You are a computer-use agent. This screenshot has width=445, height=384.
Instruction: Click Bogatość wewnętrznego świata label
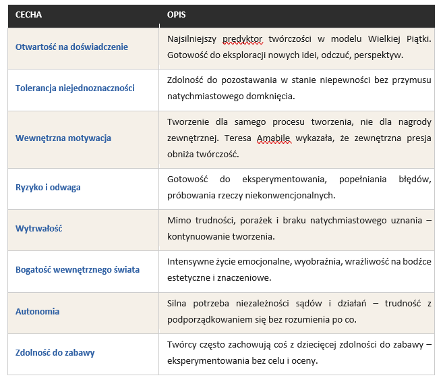[x=78, y=270]
